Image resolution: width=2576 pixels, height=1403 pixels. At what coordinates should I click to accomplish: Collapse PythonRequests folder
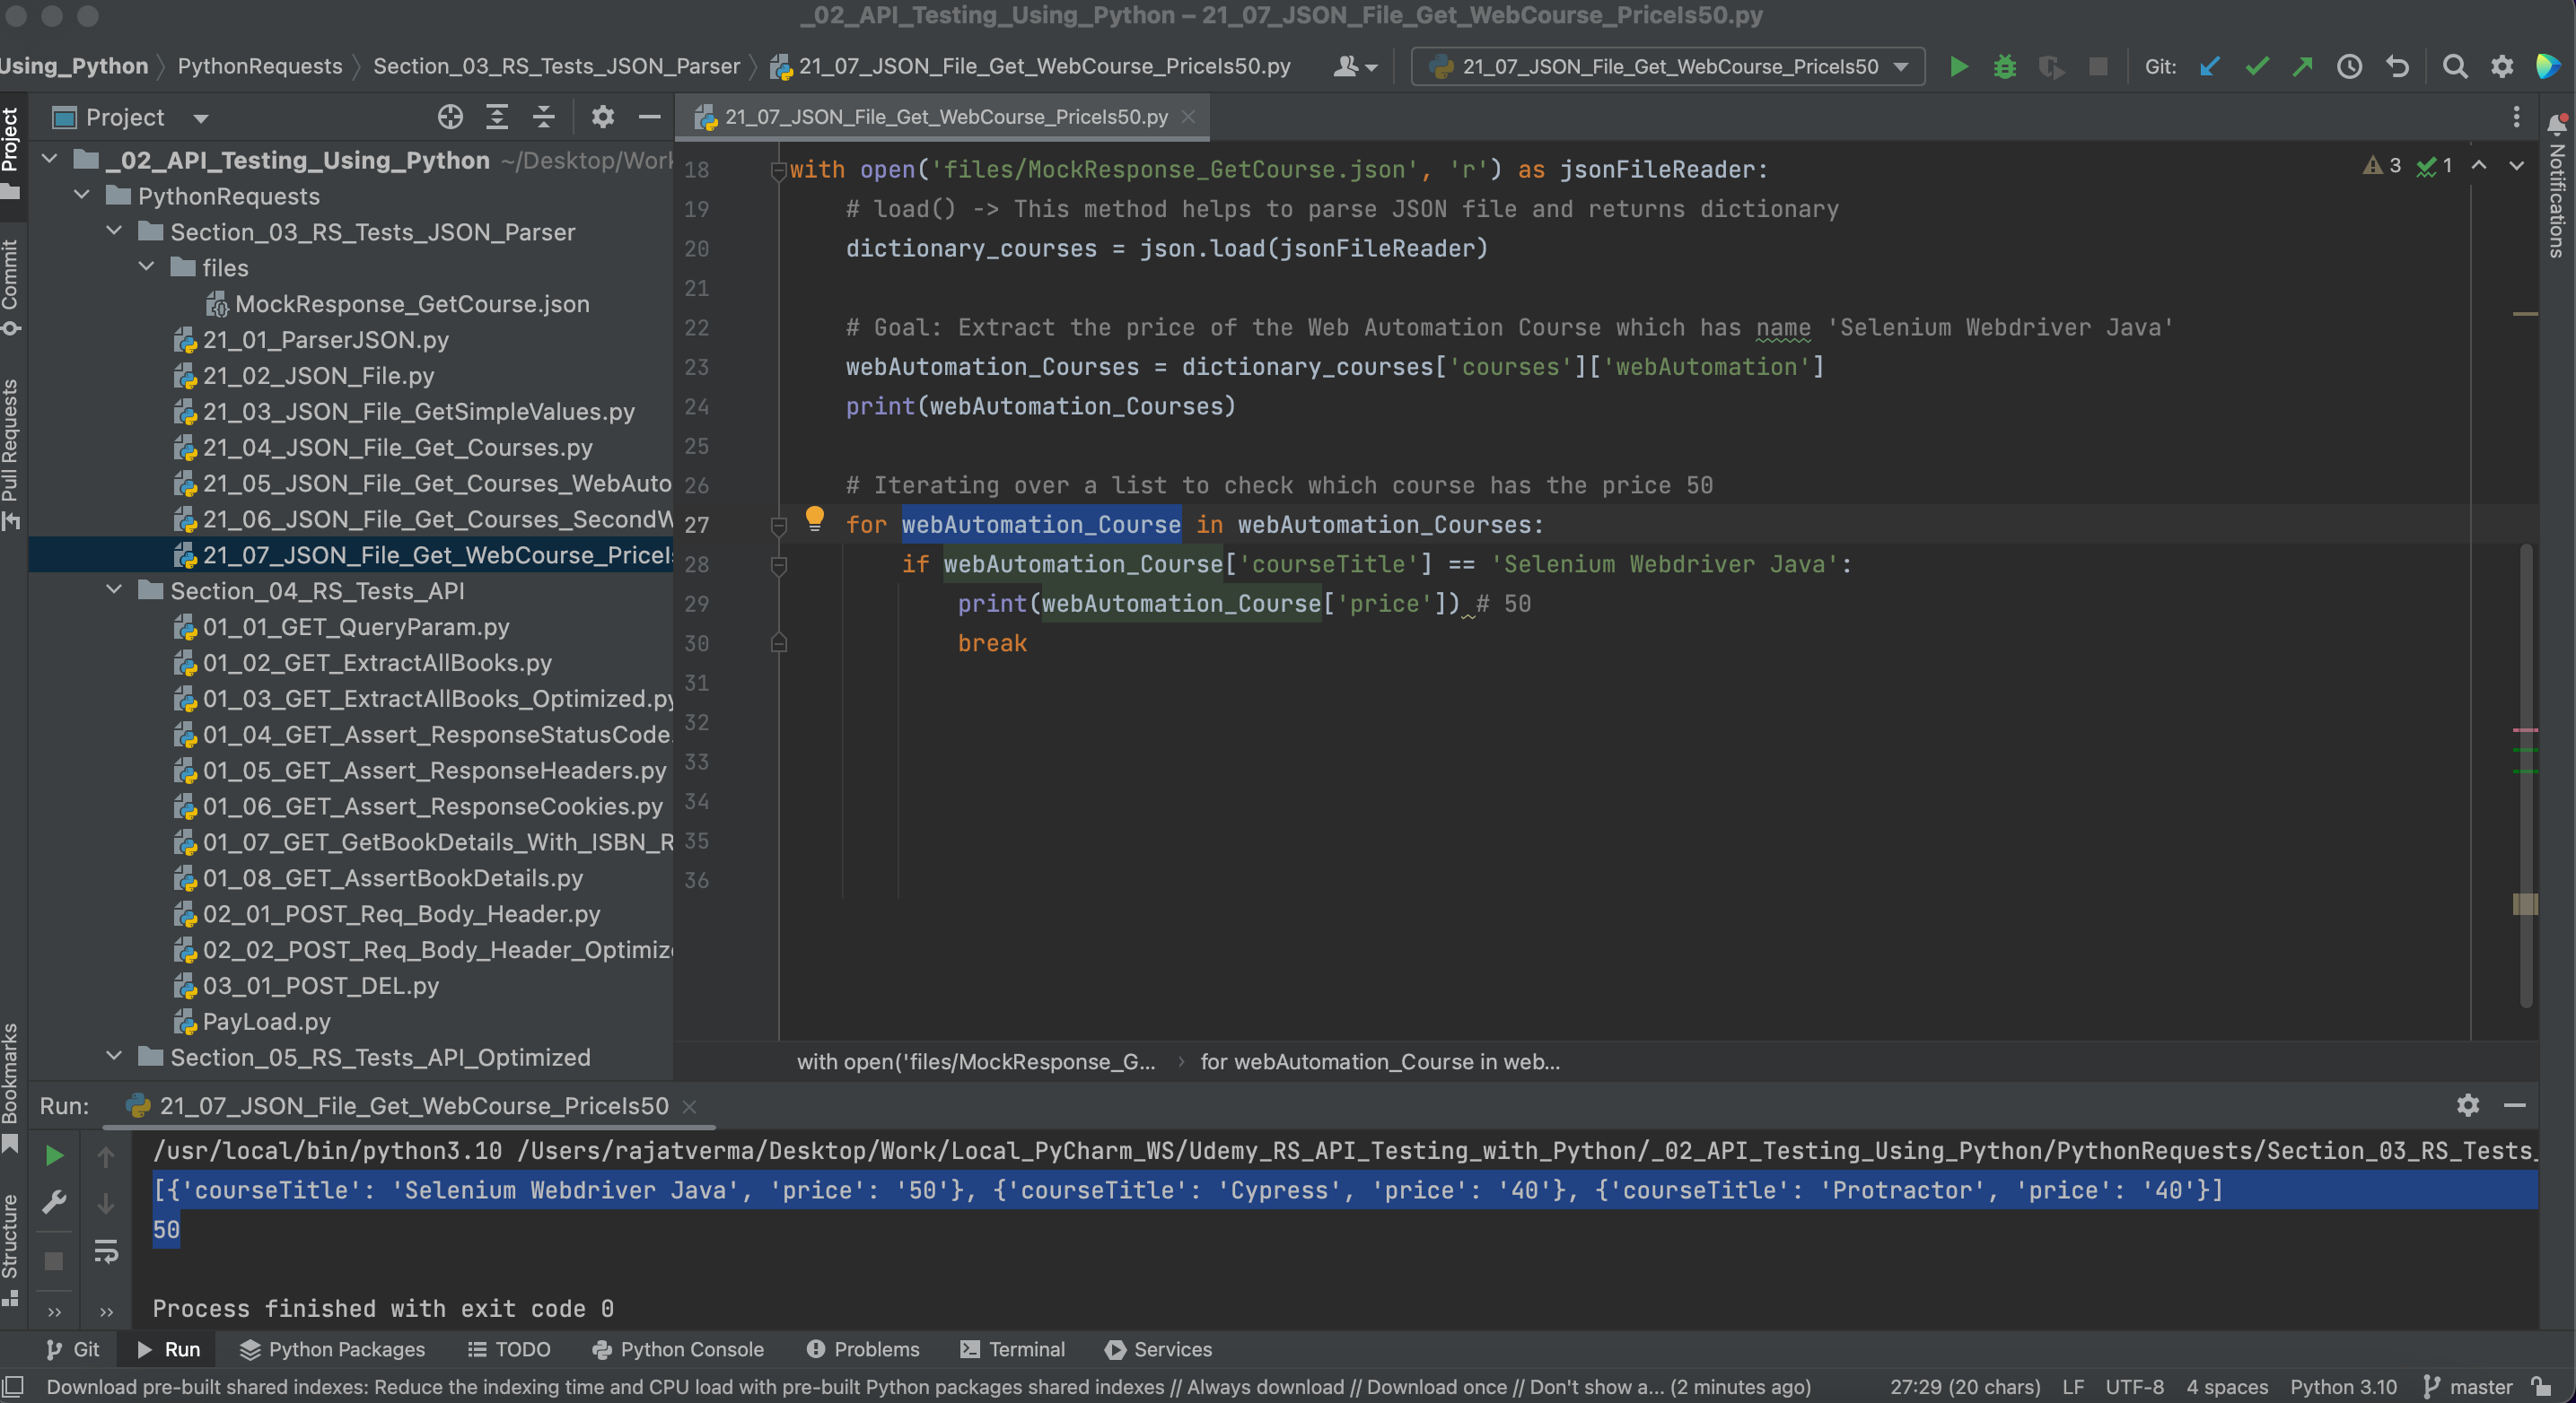[83, 195]
